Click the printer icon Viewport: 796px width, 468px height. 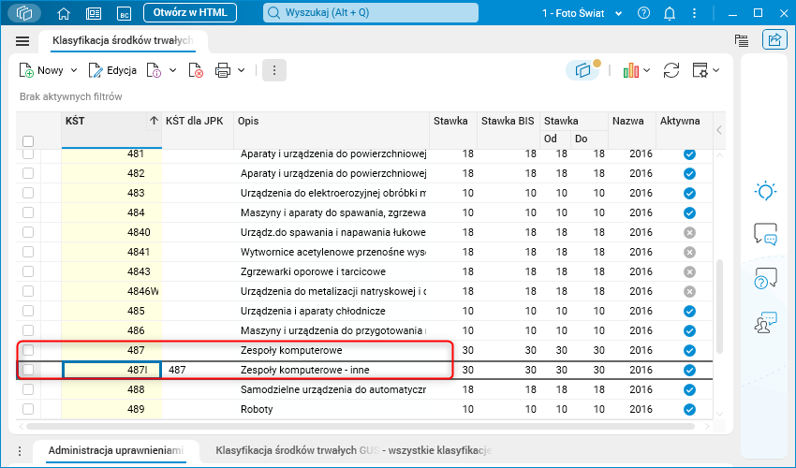(222, 70)
